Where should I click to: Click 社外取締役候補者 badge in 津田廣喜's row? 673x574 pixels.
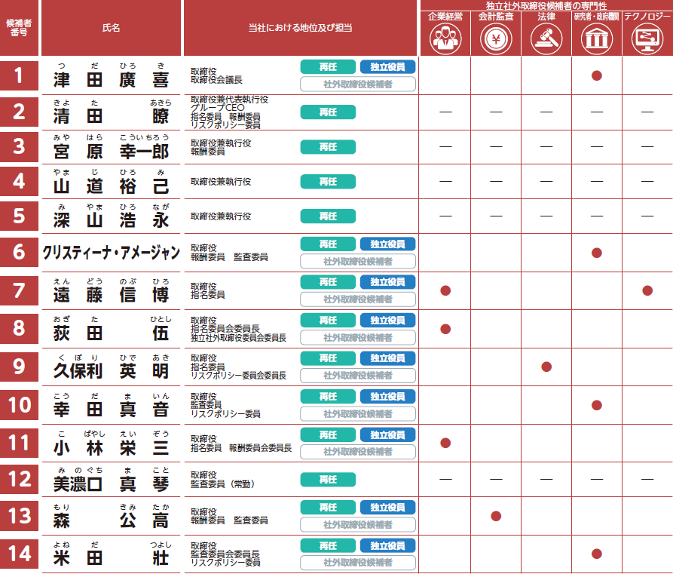[x=358, y=84]
